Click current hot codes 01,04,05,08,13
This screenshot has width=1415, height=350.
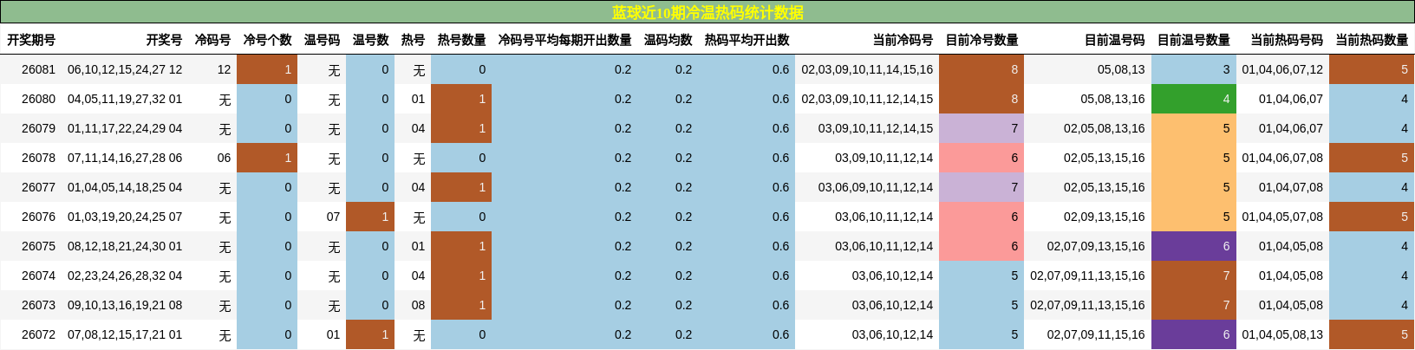[1282, 334]
